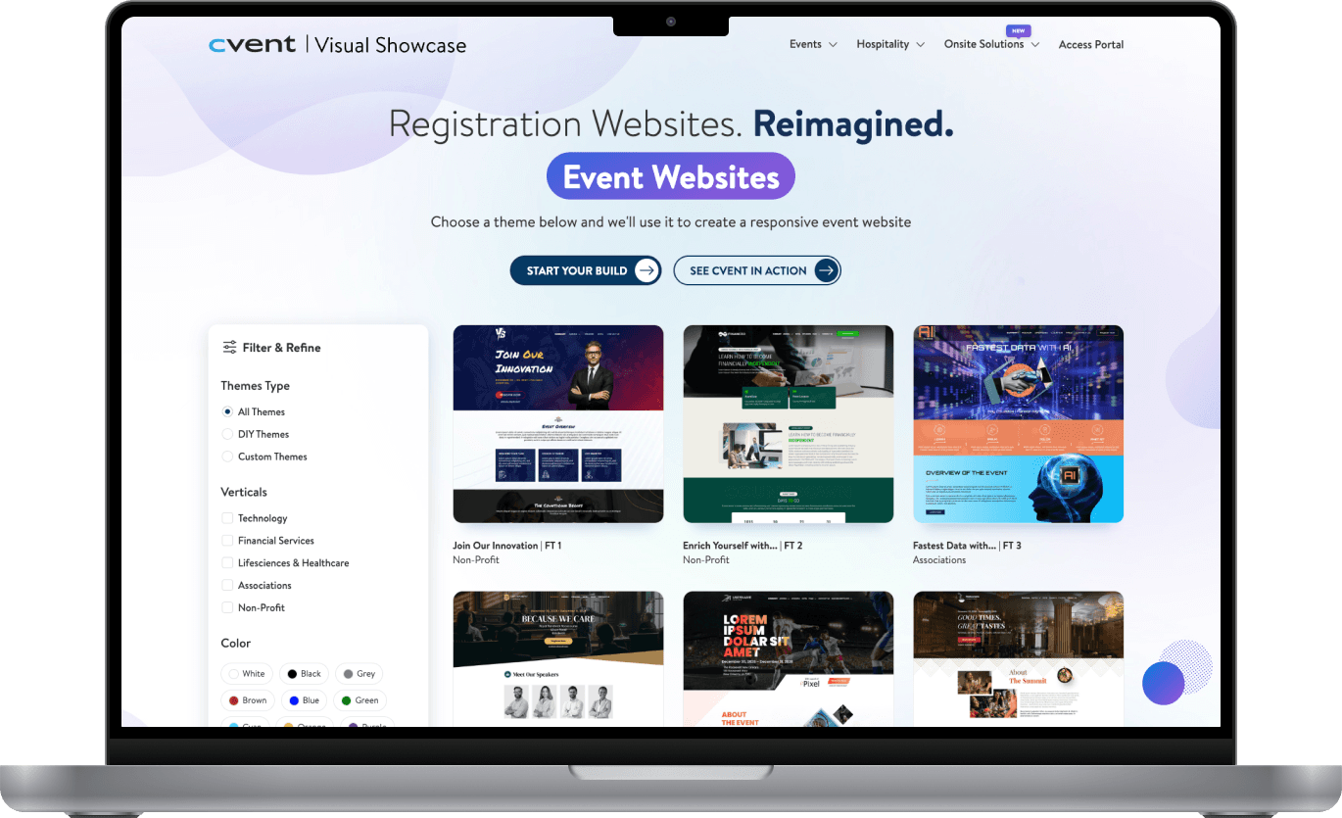Click the Event Websites pill
Image resolution: width=1342 pixels, height=818 pixels.
[x=671, y=177]
